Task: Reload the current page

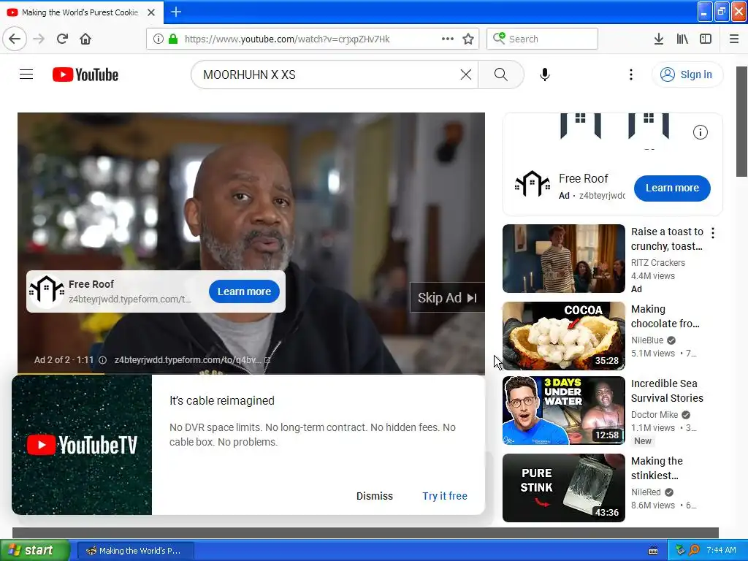Action: pos(62,39)
